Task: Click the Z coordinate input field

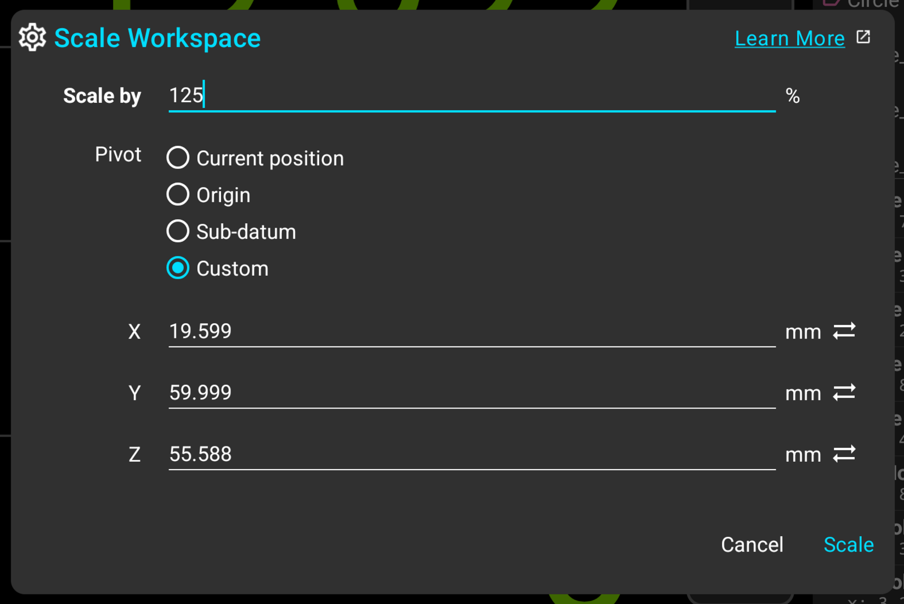Action: pos(472,454)
